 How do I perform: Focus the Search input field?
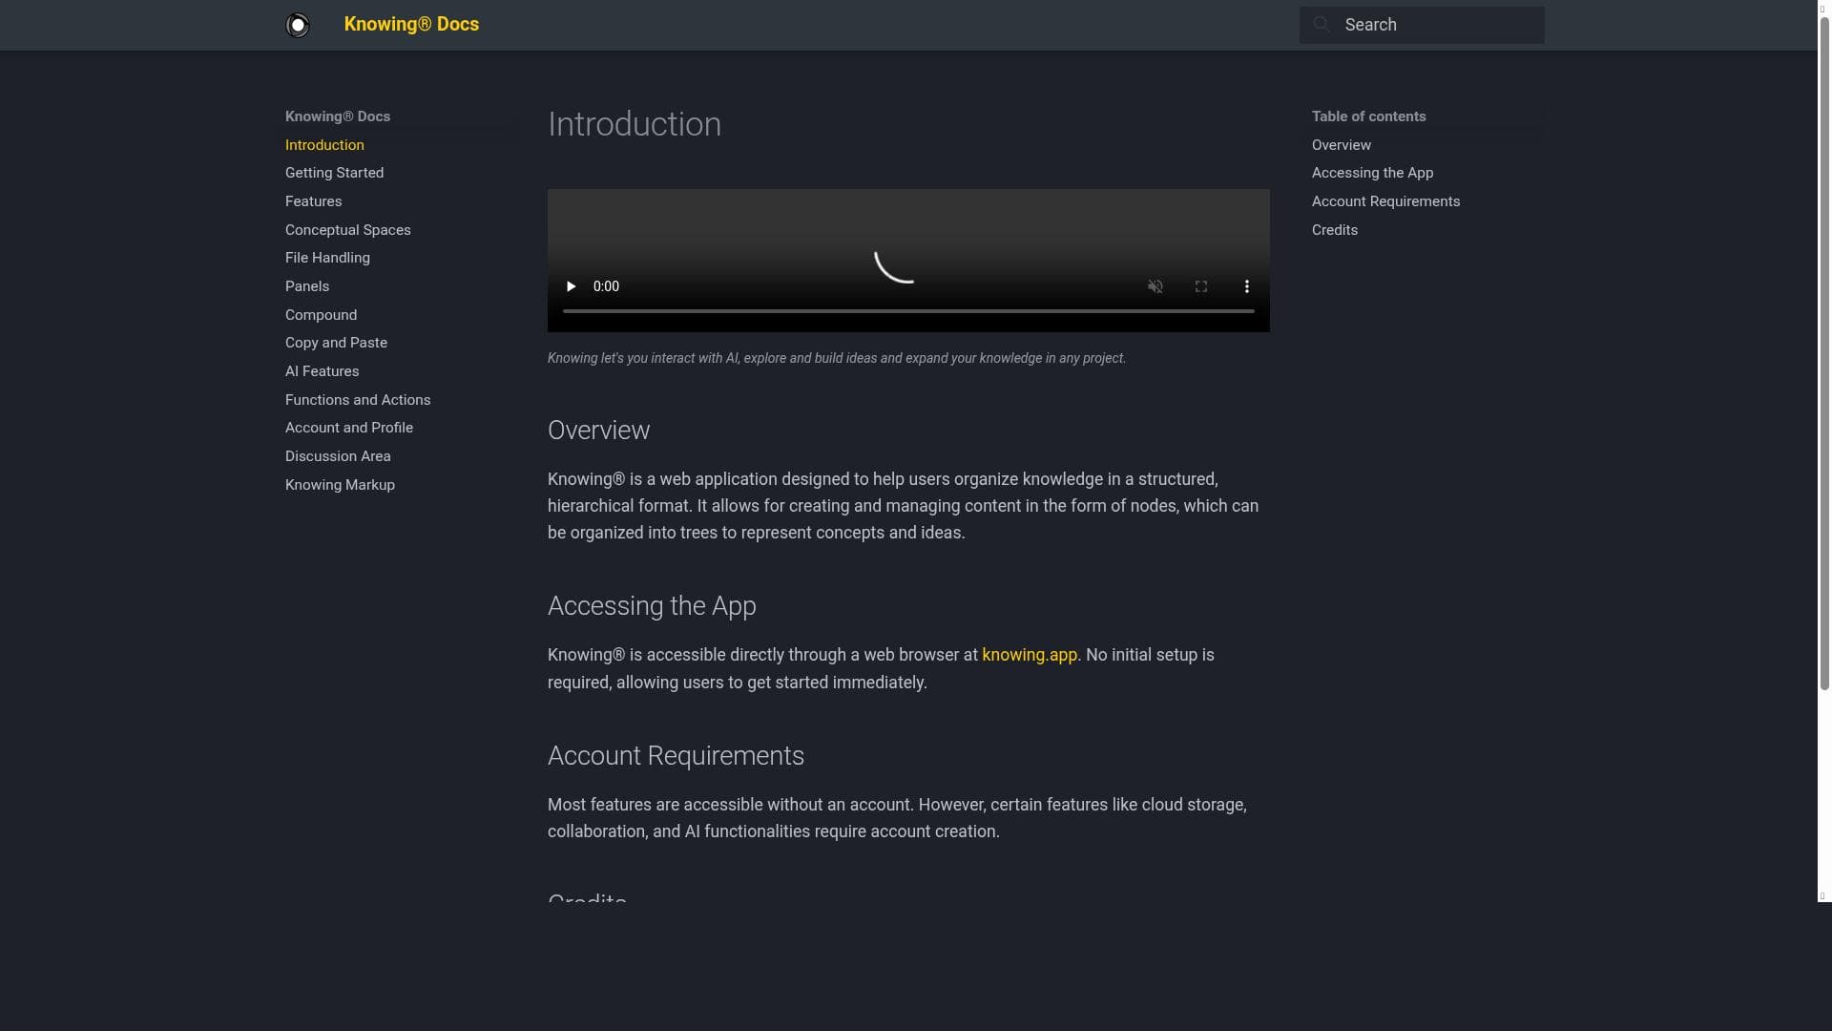[x=1422, y=25]
